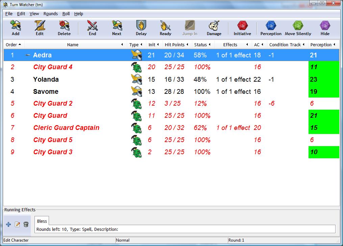Click Aedra's initiative value 21

[x=151, y=55]
